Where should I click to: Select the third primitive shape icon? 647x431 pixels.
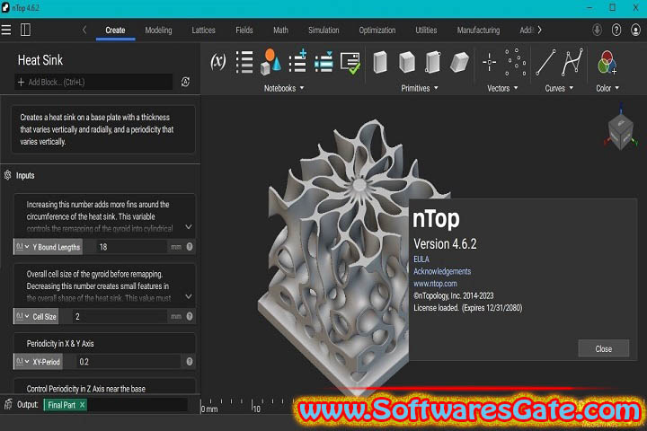[x=433, y=62]
